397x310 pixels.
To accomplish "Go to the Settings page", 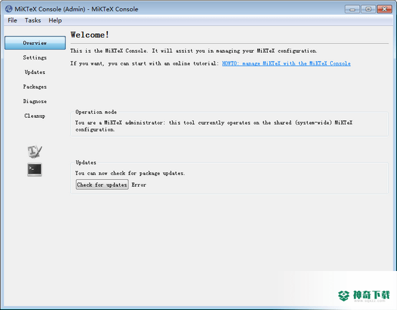I will pos(35,58).
